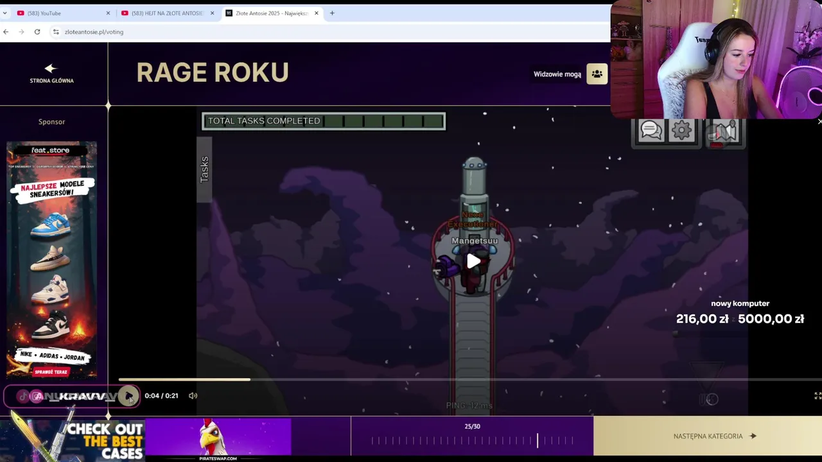
Task: Open the tab search dropdown arrow
Action: coord(4,13)
